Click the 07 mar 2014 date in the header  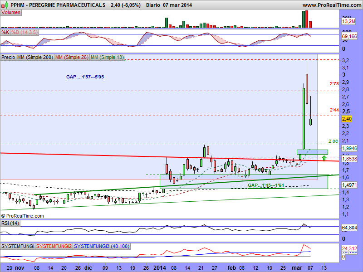(x=177, y=5)
